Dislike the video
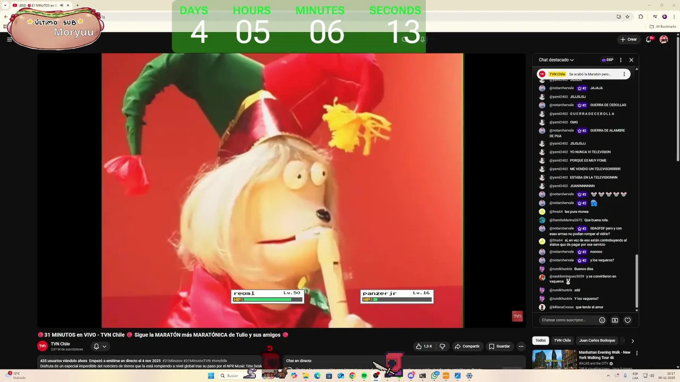680x382 pixels. (x=442, y=346)
